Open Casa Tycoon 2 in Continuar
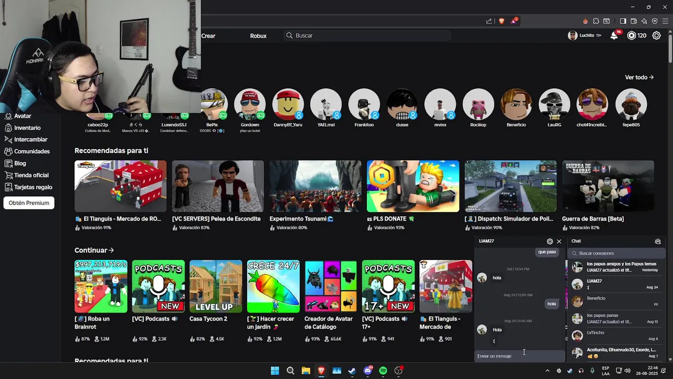The width and height of the screenshot is (673, 379). pos(216,286)
